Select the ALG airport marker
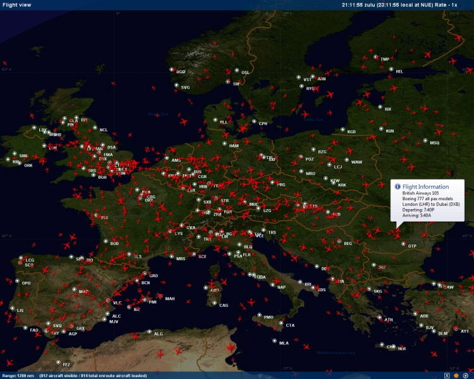The height and width of the screenshot is (379, 474). click(150, 332)
